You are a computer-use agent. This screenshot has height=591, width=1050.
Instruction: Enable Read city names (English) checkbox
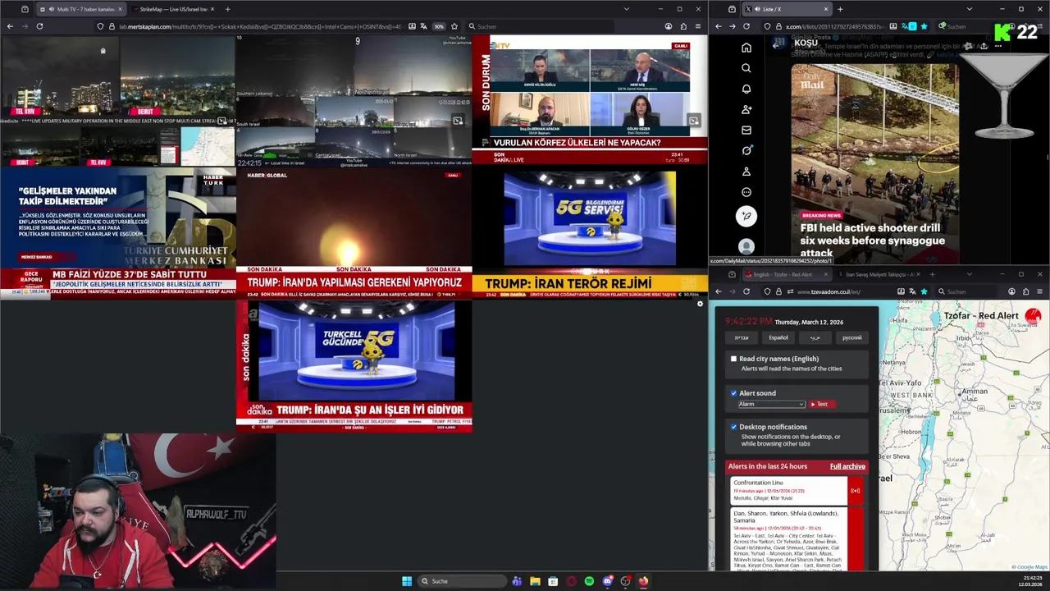(x=733, y=359)
